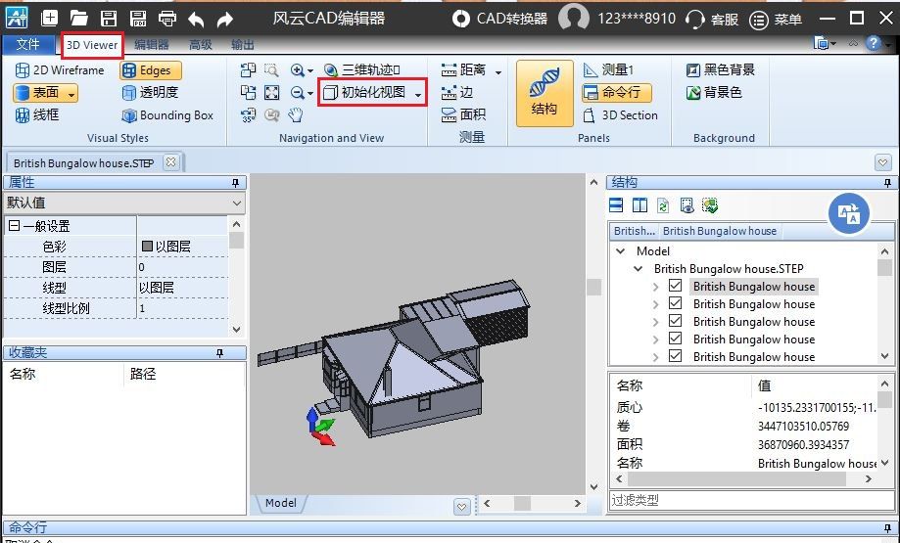Image resolution: width=900 pixels, height=543 pixels.
Task: Activate 三维轨迹 3D orbit
Action: pos(361,69)
